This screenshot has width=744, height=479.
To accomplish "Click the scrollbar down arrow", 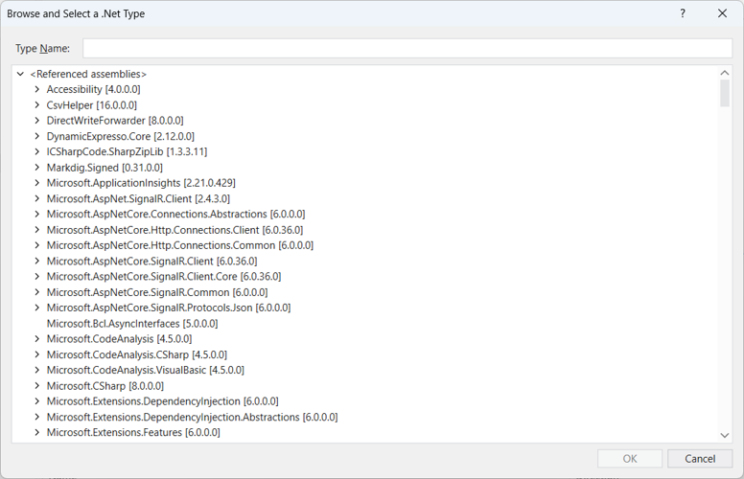I will coord(725,435).
